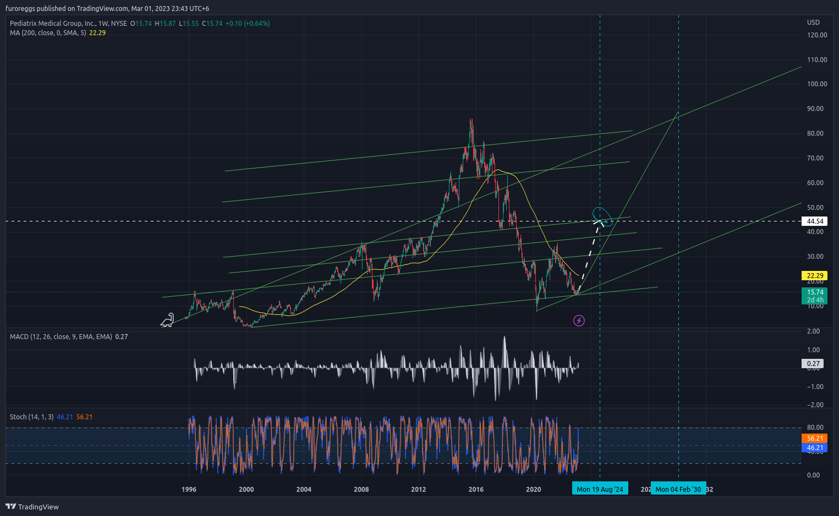
Task: Click the 2016 label on the time axis
Action: pos(476,490)
